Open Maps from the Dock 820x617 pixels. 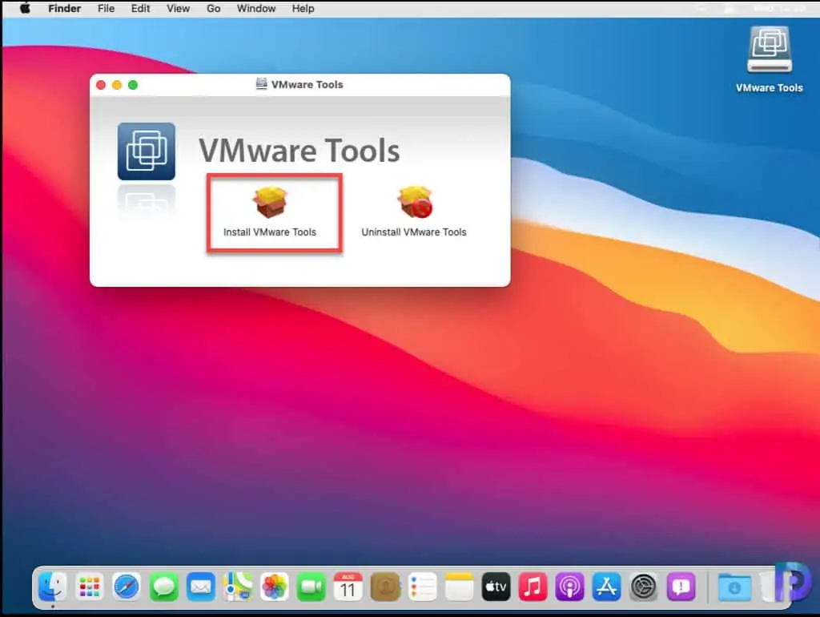point(237,587)
